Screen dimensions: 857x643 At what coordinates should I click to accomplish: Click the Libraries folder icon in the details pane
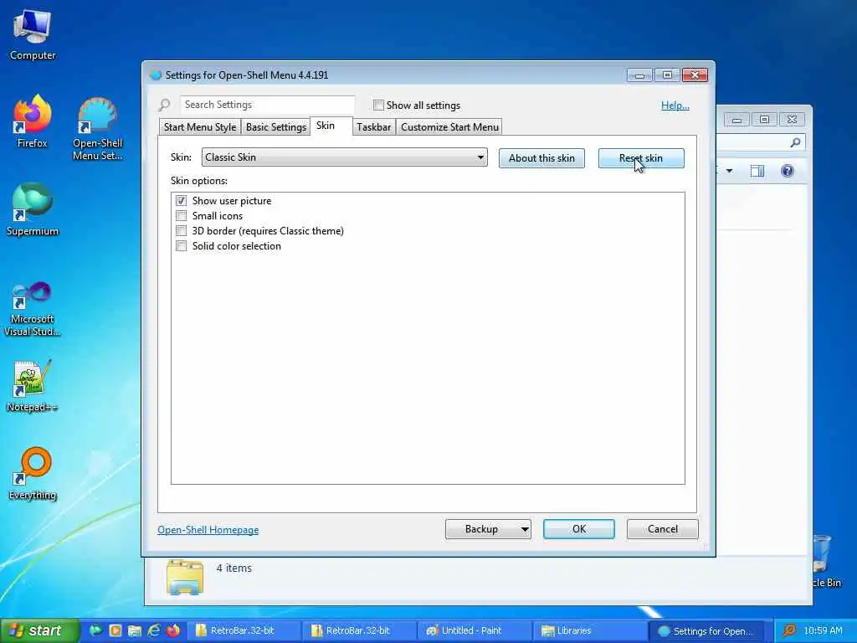pos(185,577)
